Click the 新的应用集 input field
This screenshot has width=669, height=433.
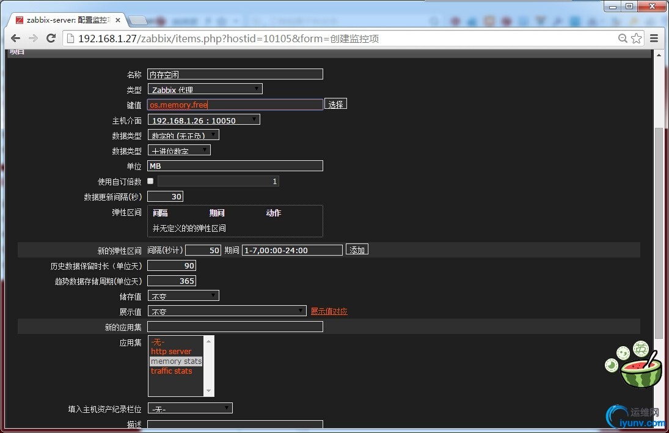coord(235,327)
